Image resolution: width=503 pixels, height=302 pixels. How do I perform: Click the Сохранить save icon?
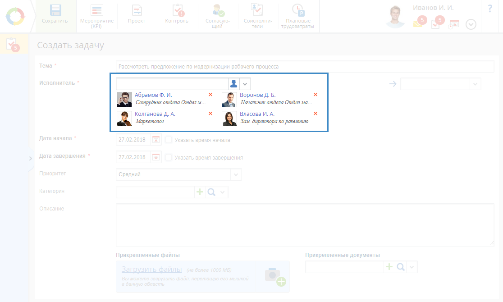point(55,10)
